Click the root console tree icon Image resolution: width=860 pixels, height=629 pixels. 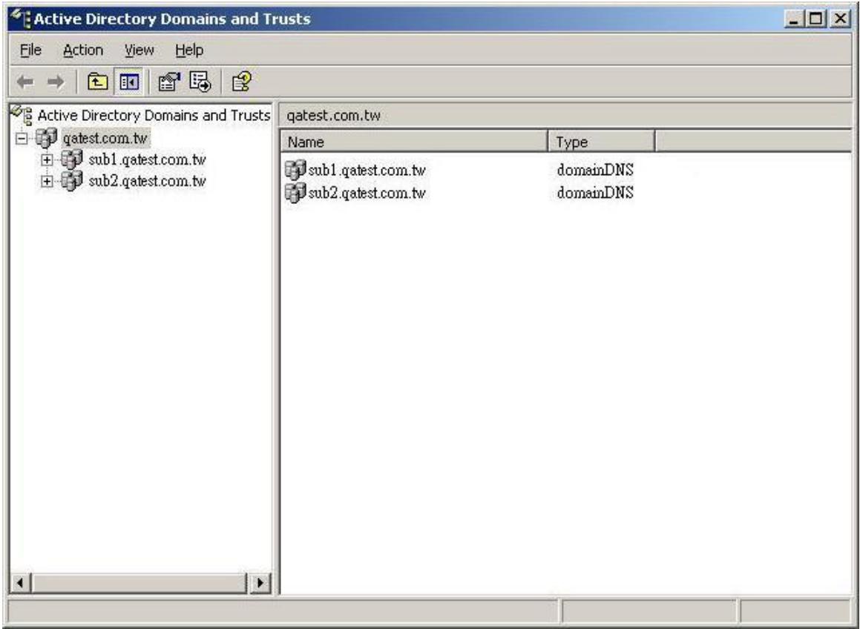(22, 115)
